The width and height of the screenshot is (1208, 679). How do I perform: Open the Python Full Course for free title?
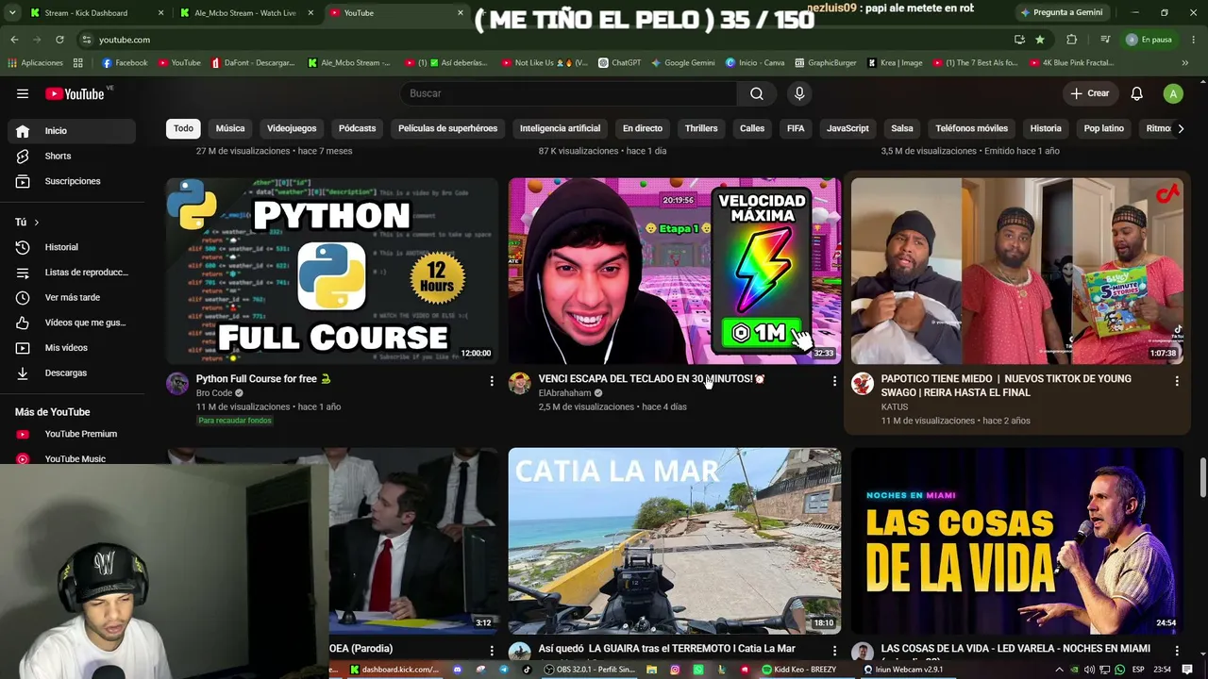click(263, 379)
